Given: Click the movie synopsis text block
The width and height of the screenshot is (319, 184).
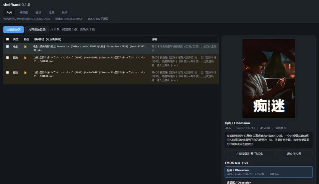Looking at the screenshot, I should pyautogui.click(x=268, y=140).
